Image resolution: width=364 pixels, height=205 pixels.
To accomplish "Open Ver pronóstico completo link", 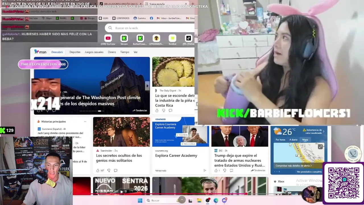I will tap(309, 172).
